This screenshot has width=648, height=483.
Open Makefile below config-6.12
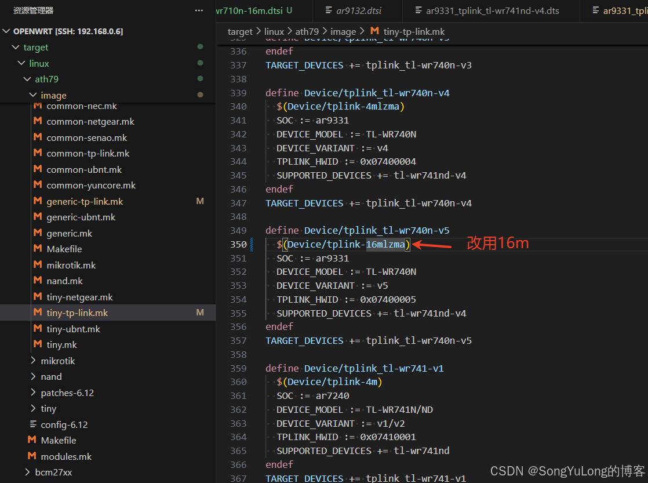click(59, 441)
